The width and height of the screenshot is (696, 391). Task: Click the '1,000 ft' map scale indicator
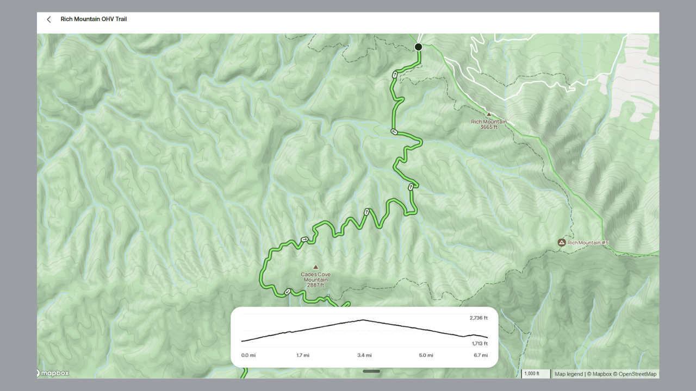click(x=535, y=374)
